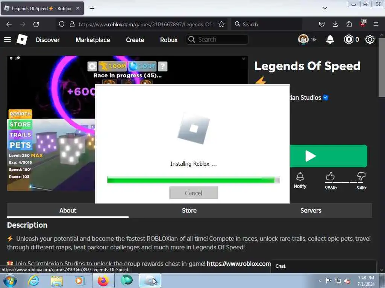
Task: Open a new browser tab
Action: pos(92,9)
